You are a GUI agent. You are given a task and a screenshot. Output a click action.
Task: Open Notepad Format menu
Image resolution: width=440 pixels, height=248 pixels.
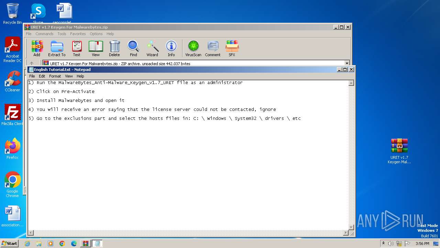coord(55,76)
